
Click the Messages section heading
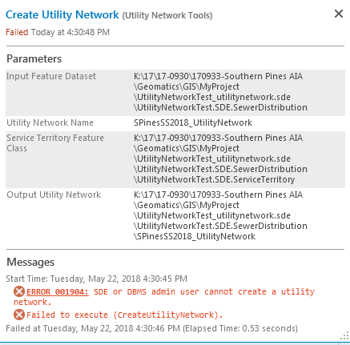[x=30, y=262]
